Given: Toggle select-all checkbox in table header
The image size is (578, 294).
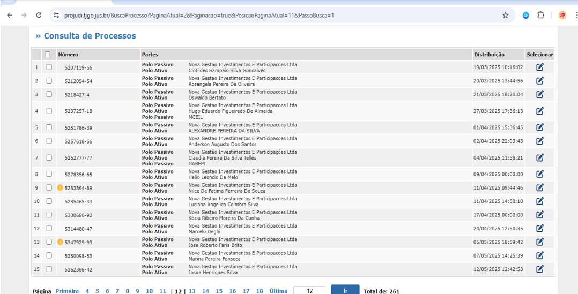Looking at the screenshot, I should 48,54.
